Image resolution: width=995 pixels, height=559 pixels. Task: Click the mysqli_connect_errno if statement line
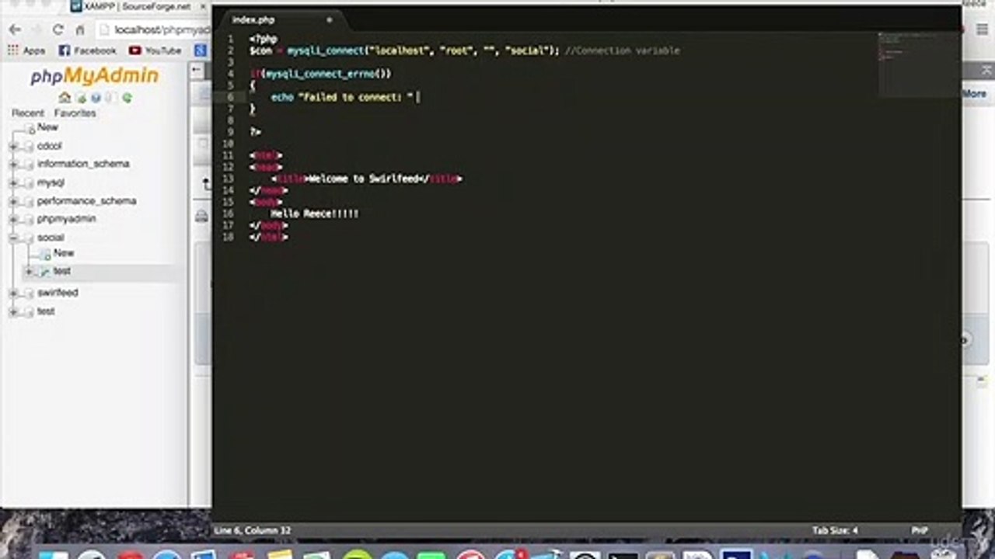[320, 74]
